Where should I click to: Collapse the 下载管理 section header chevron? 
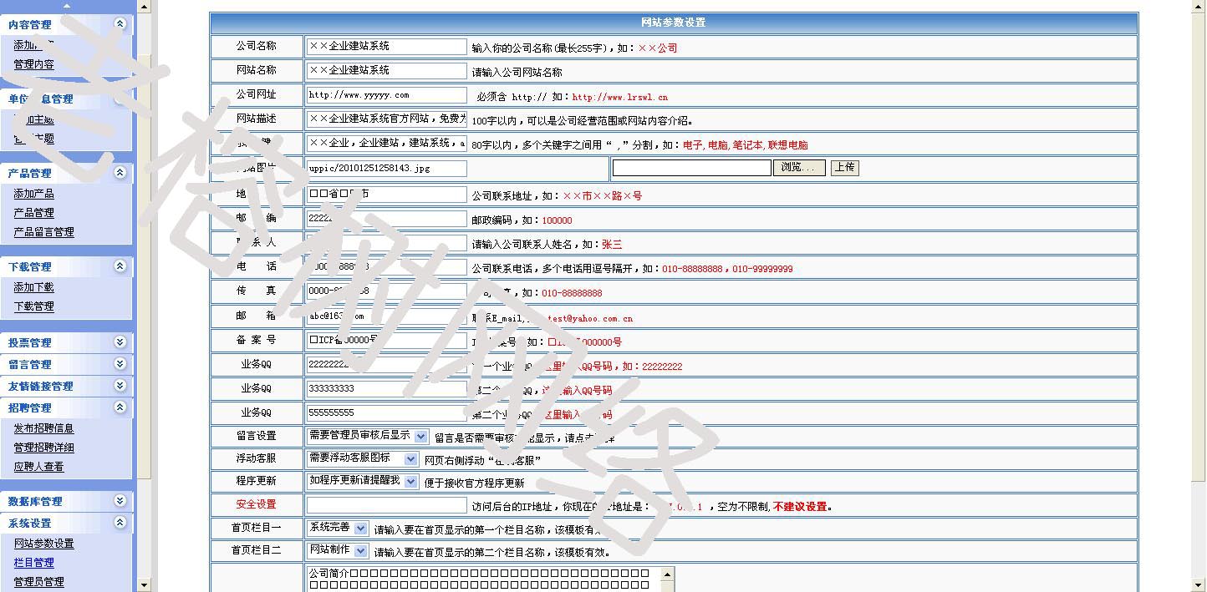(120, 266)
